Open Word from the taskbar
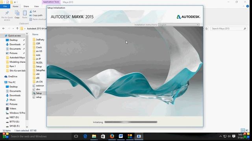 pos(121,136)
